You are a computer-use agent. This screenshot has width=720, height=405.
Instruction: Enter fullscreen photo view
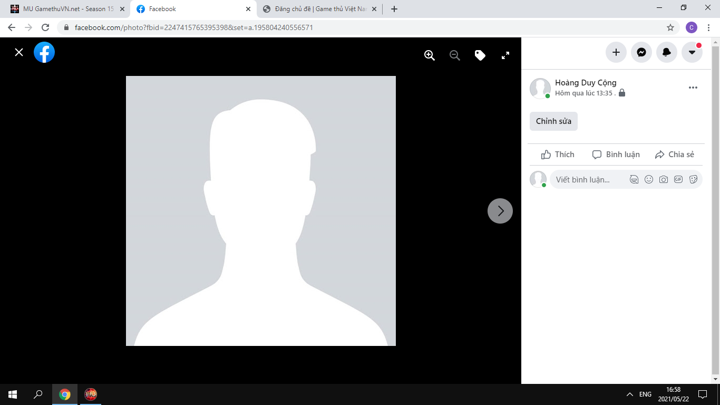pos(505,55)
